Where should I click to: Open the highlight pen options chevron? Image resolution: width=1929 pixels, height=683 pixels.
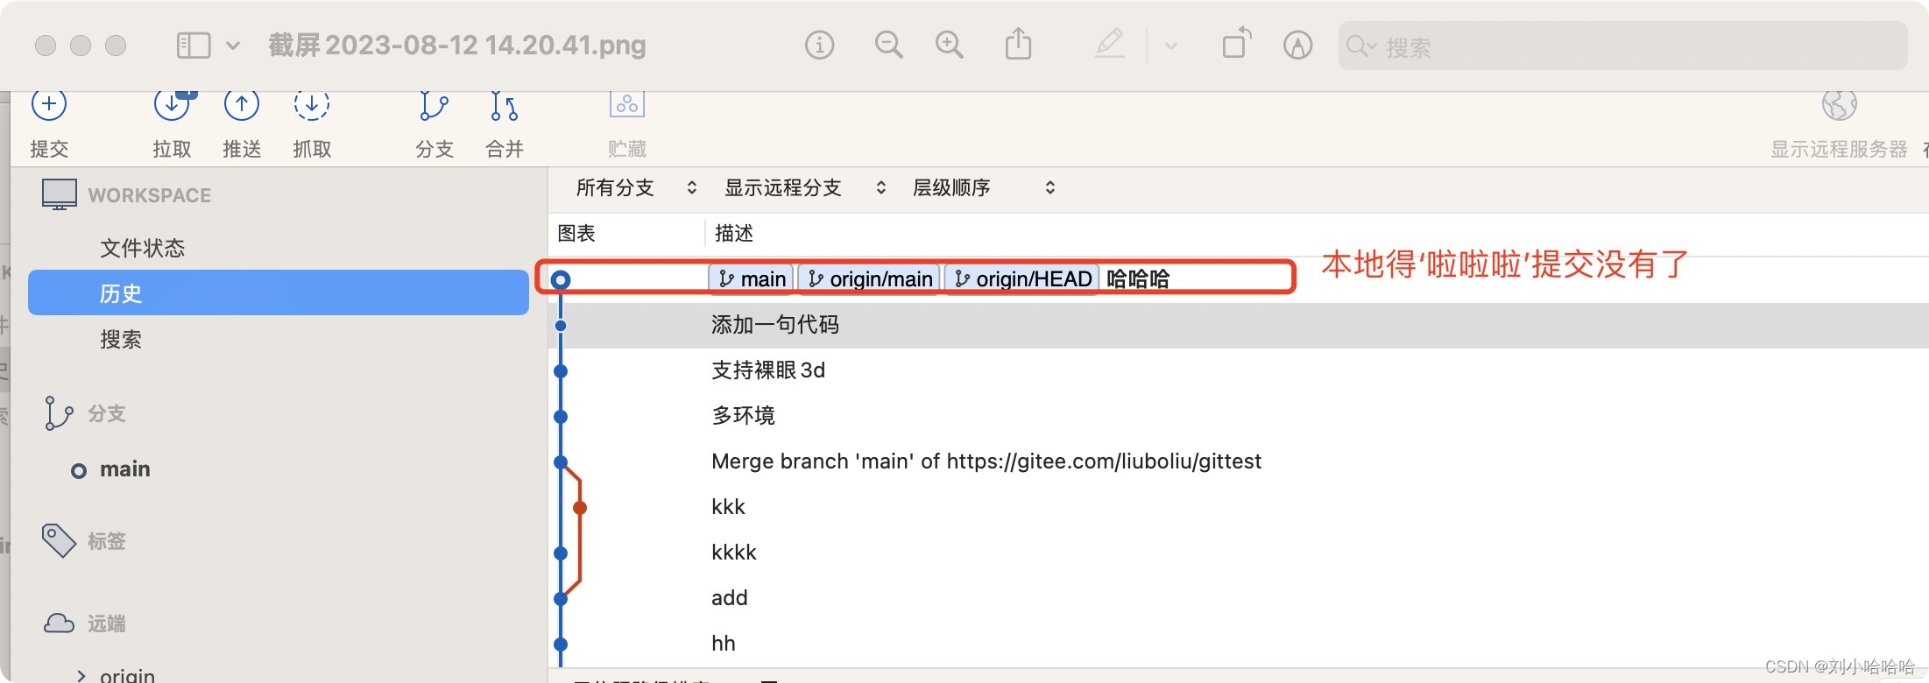pyautogui.click(x=1171, y=46)
